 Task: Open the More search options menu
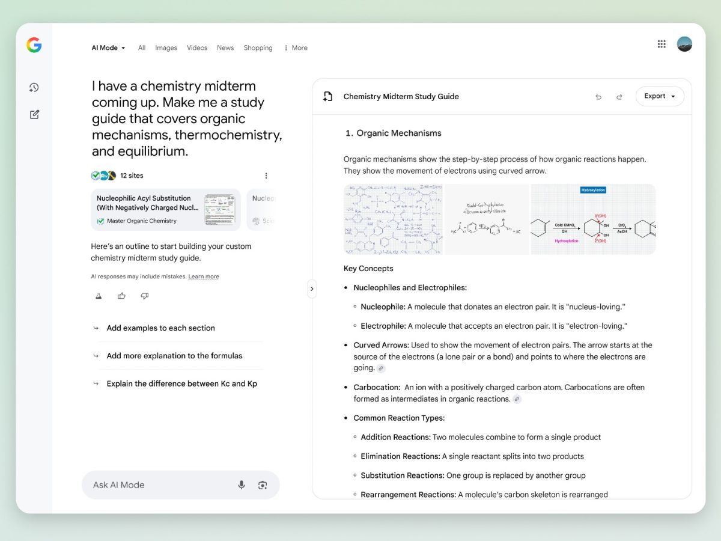tap(296, 48)
